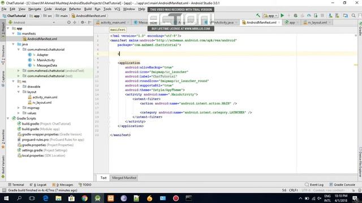This screenshot has width=362, height=203.
Task: Open the Navigate menu
Action: point(35,9)
